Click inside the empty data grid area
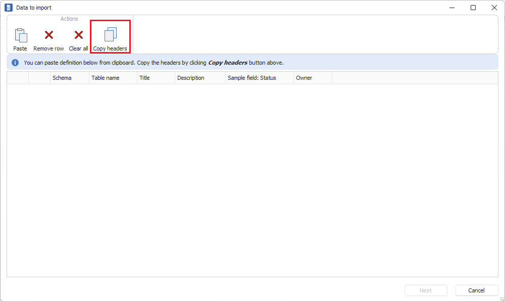The width and height of the screenshot is (505, 302). [x=252, y=177]
